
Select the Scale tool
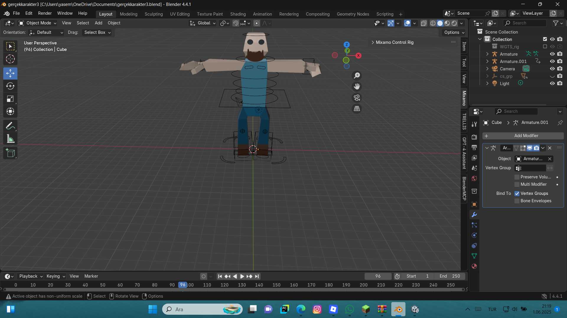click(x=10, y=99)
